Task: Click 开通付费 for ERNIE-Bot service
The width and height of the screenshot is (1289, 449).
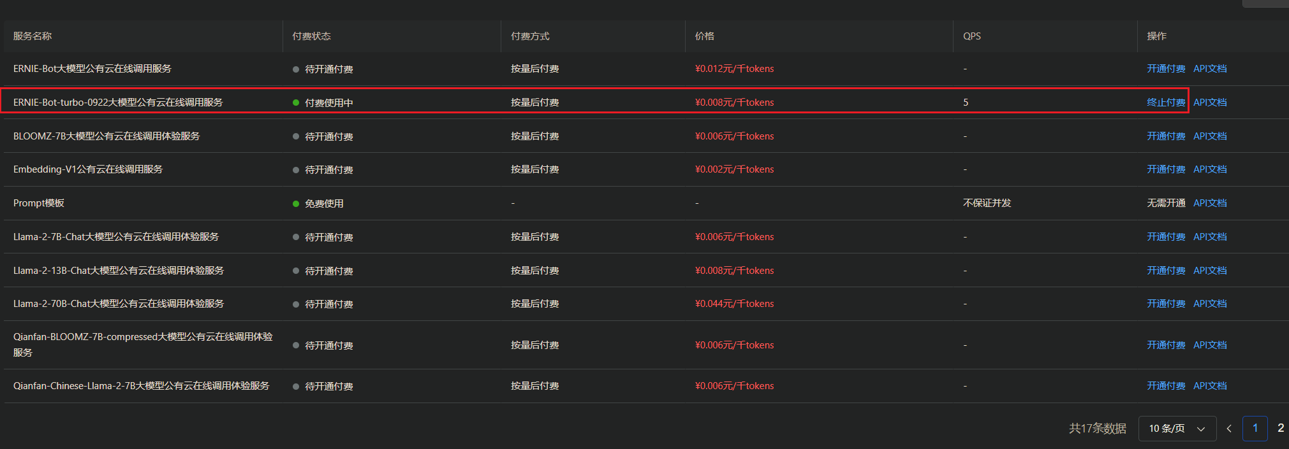Action: pyautogui.click(x=1165, y=69)
